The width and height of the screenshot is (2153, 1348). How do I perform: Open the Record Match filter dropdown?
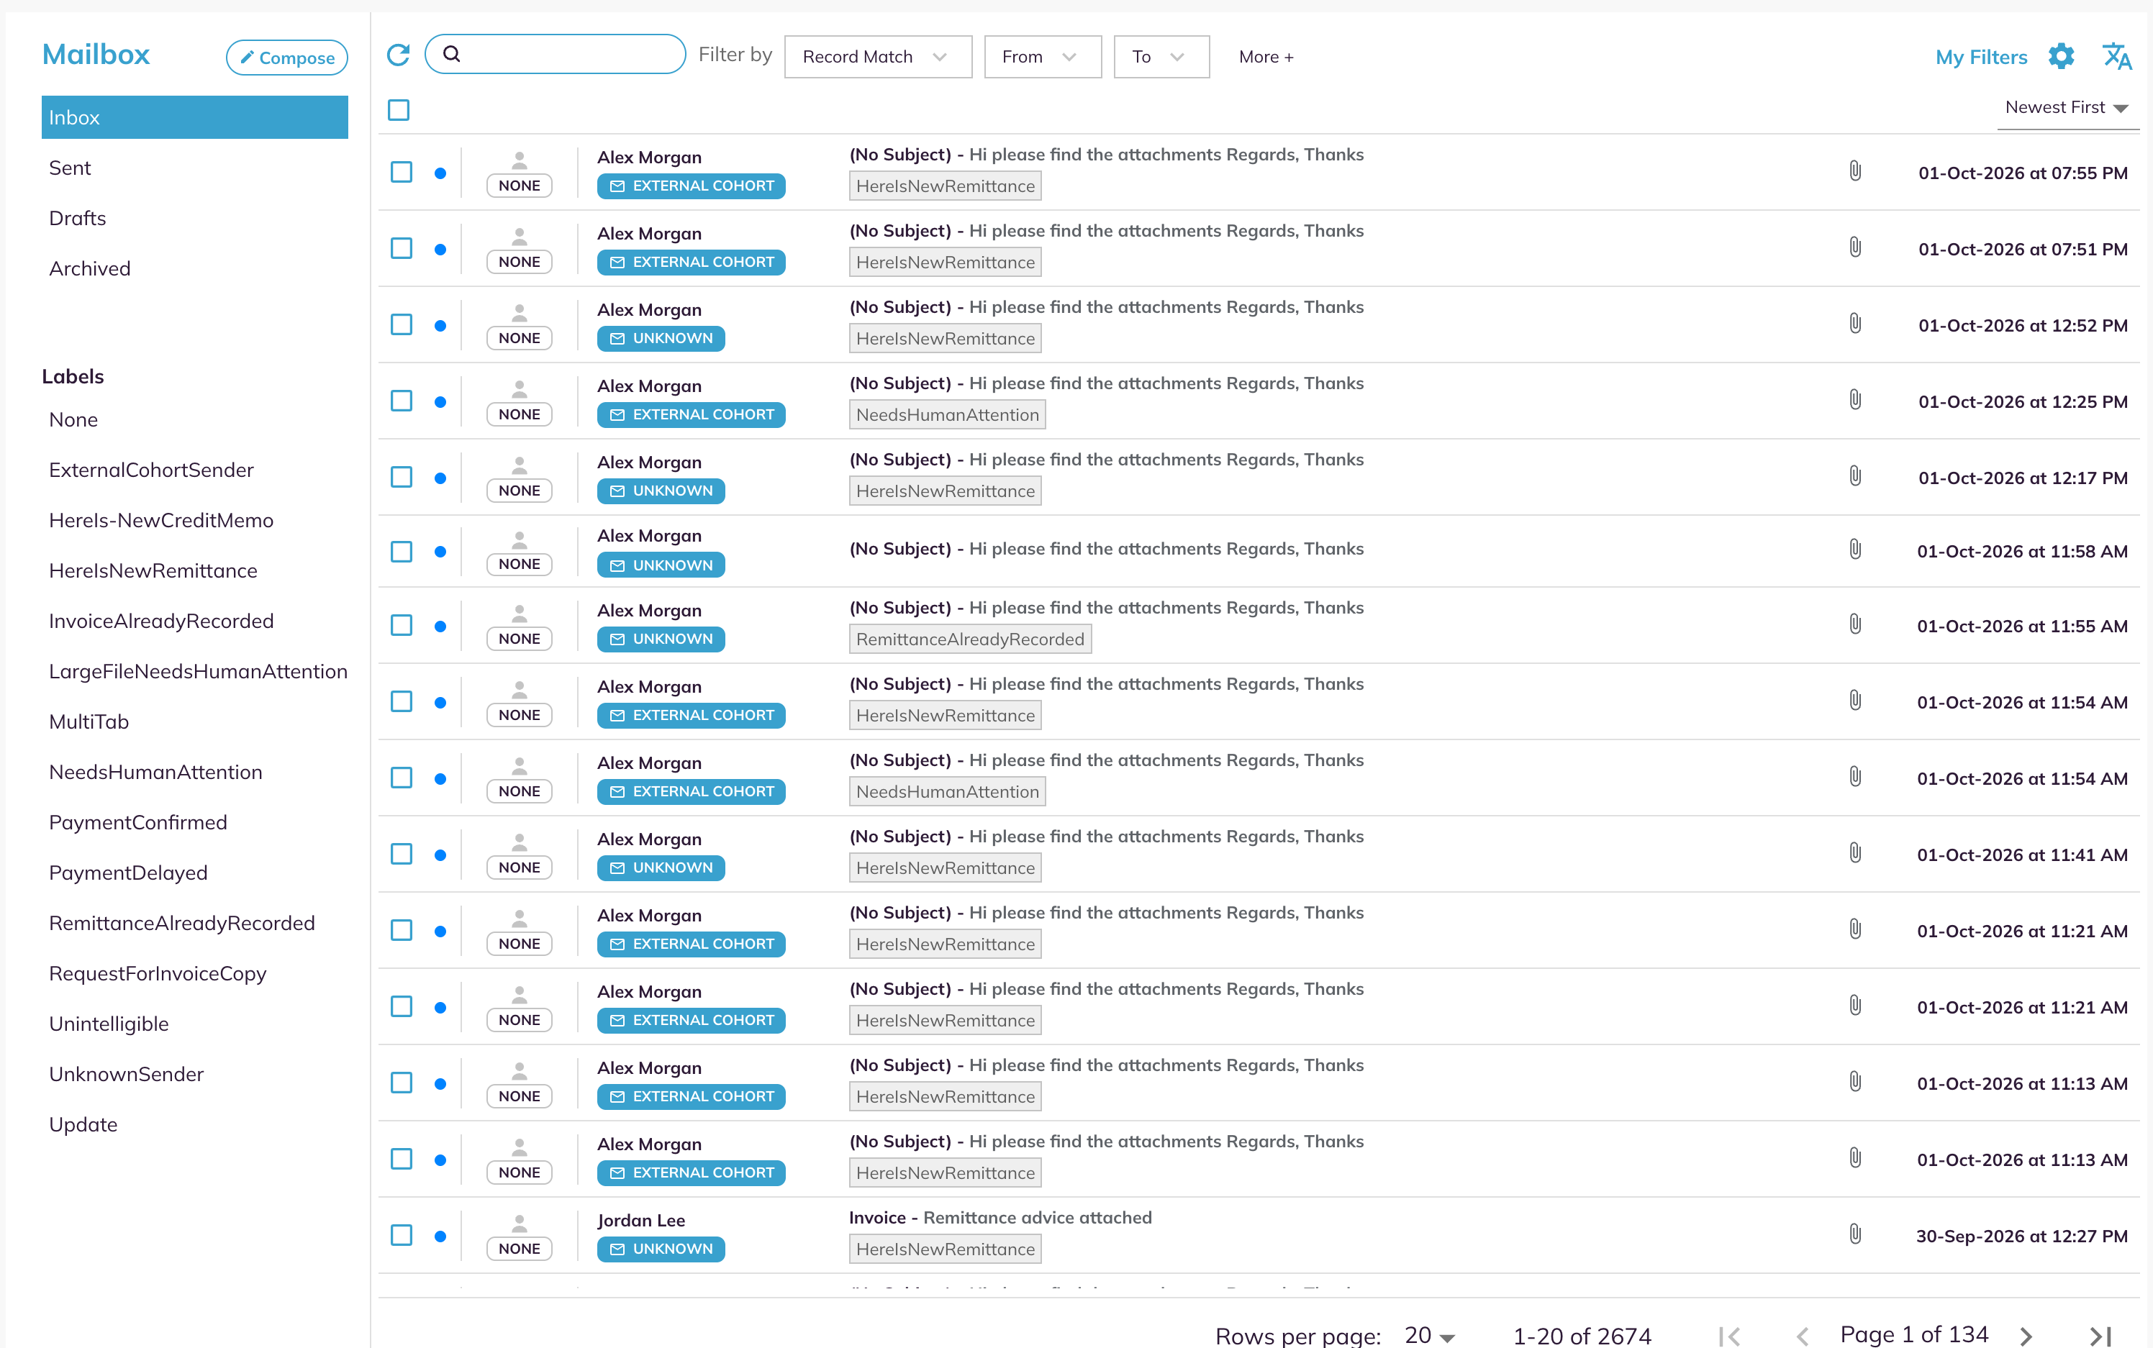878,56
